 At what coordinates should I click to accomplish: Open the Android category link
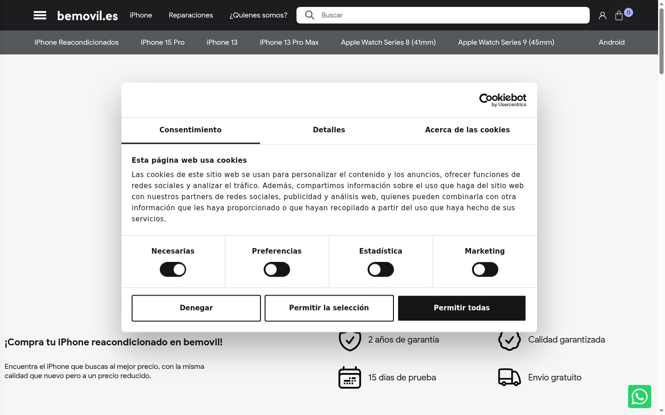point(611,42)
